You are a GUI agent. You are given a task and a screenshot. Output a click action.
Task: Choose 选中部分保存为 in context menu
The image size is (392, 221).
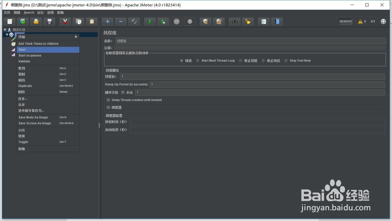(48, 110)
